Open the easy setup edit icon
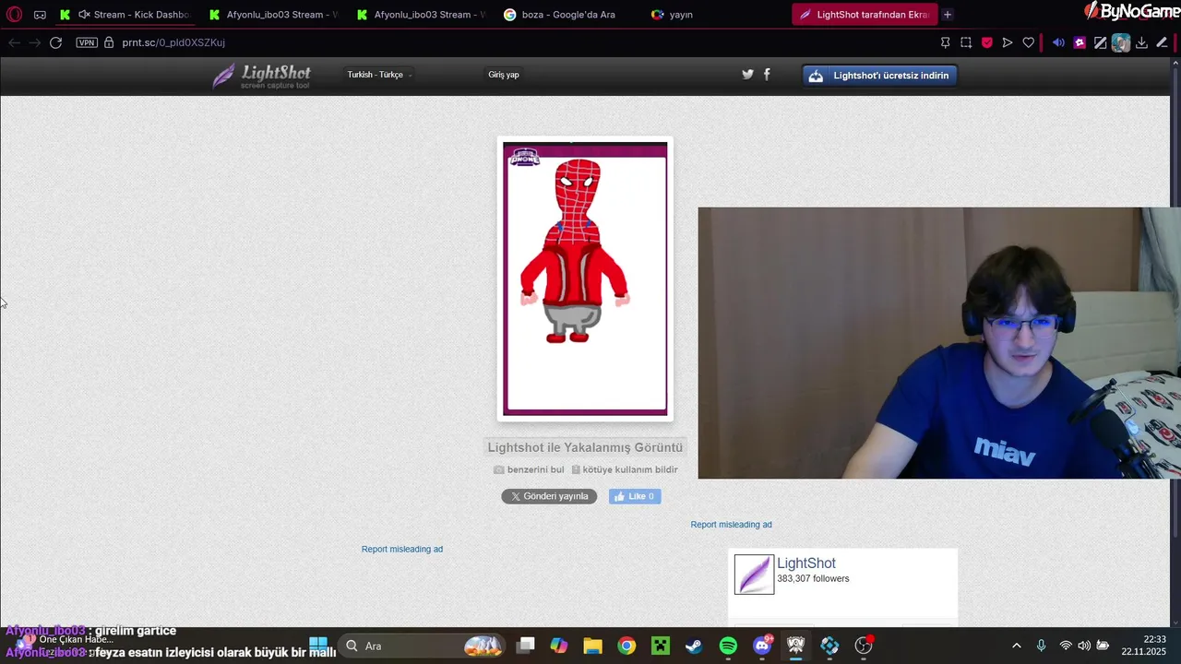 click(1162, 42)
